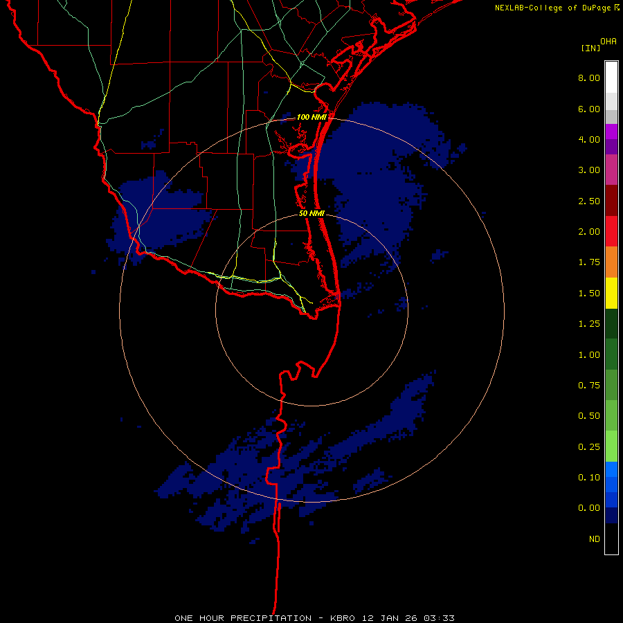Pick the navy swatch beside 0.00

pyautogui.click(x=611, y=516)
